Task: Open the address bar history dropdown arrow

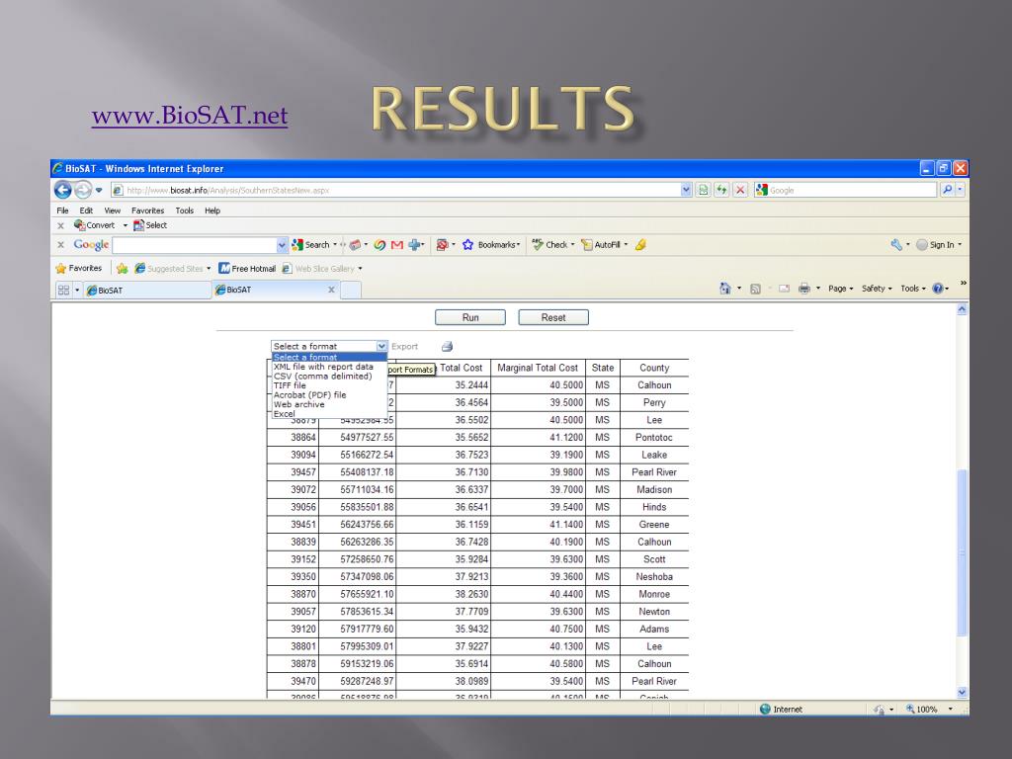Action: tap(686, 190)
